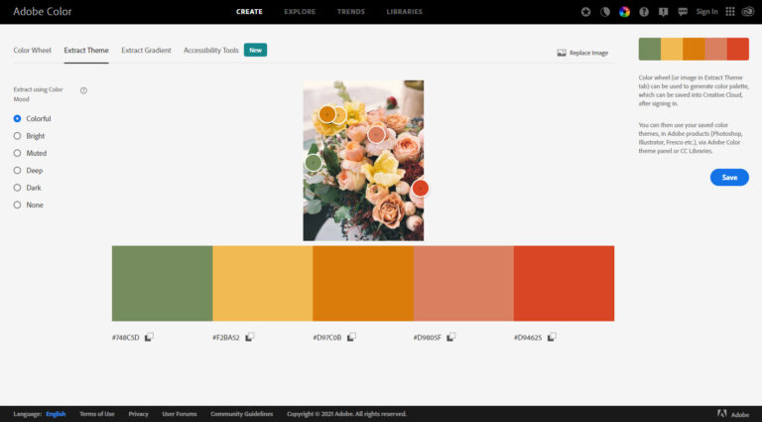Select the Muted color mood
Viewport: 762px width, 422px height.
(17, 153)
